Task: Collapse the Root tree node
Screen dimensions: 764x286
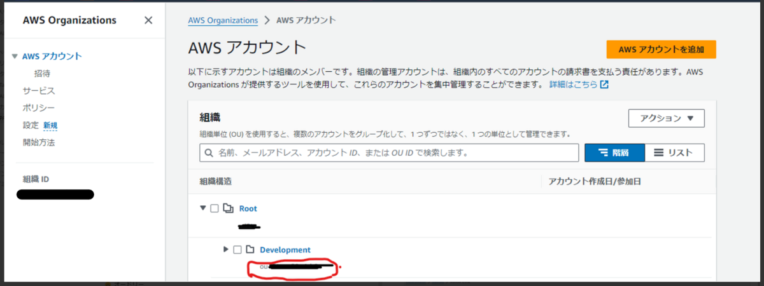Action: pyautogui.click(x=203, y=208)
